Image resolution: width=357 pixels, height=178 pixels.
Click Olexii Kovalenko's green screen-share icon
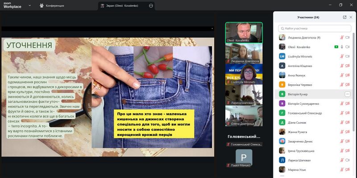[336, 47]
